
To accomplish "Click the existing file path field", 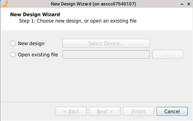I will [106, 55].
